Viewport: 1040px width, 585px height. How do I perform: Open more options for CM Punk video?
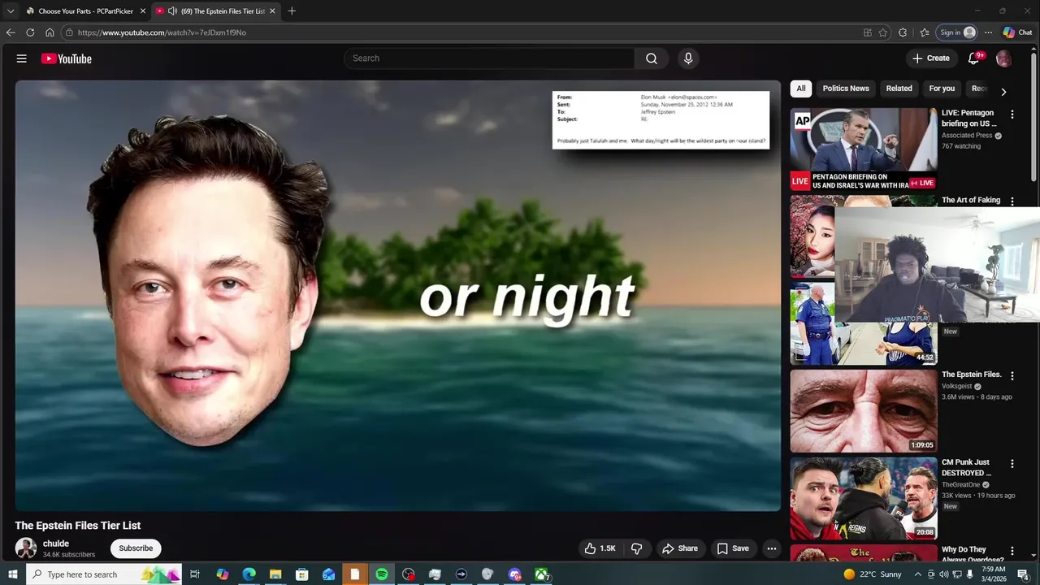[x=1012, y=464]
